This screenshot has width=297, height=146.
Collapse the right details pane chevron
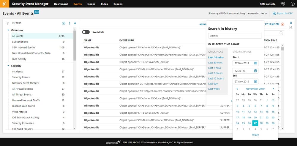[x=291, y=23]
